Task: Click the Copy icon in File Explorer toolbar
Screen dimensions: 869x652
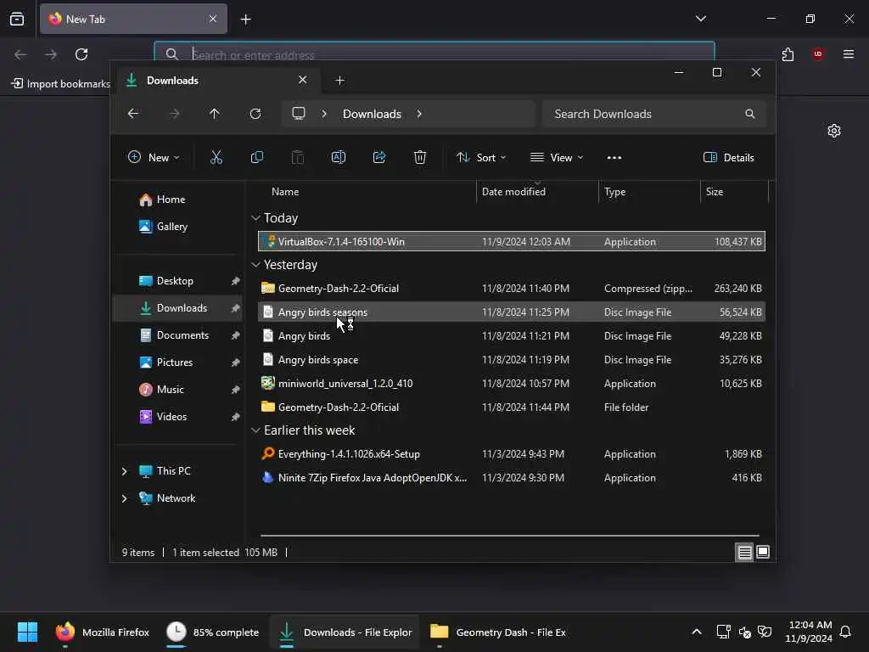Action: coord(256,157)
